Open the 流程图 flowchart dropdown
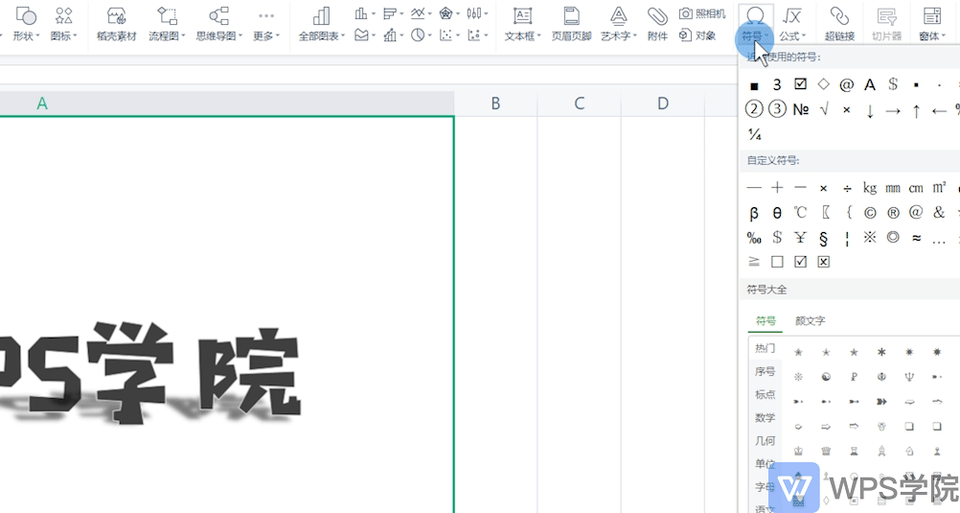The width and height of the screenshot is (960, 513). (167, 24)
